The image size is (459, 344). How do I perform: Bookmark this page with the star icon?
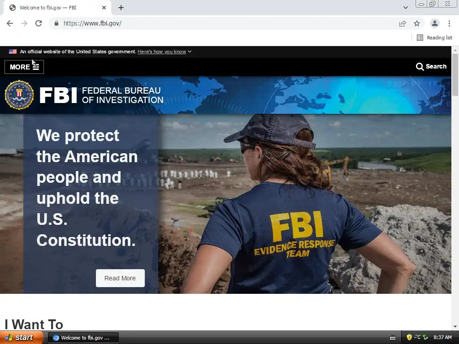[417, 23]
